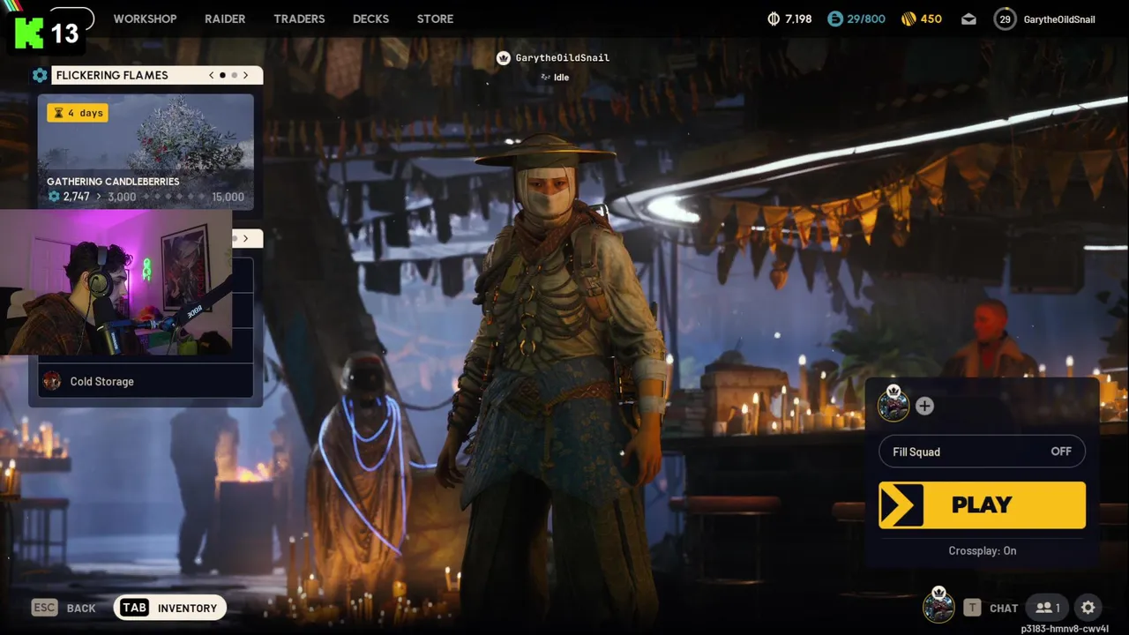Click the level 29 badge

(x=1005, y=19)
